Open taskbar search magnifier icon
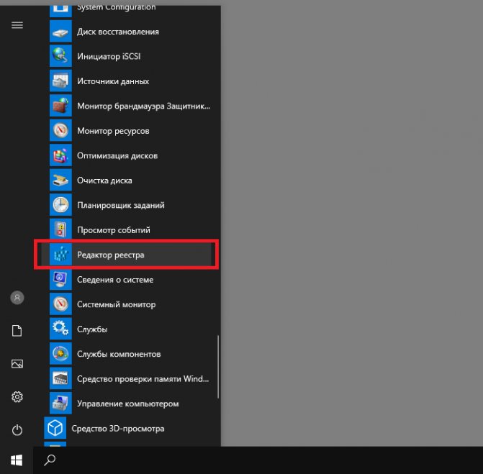483x474 pixels. point(50,460)
